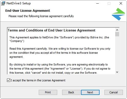Click the 'I accept the terms' label text
This screenshot has height=99, width=127.
click(x=38, y=80)
